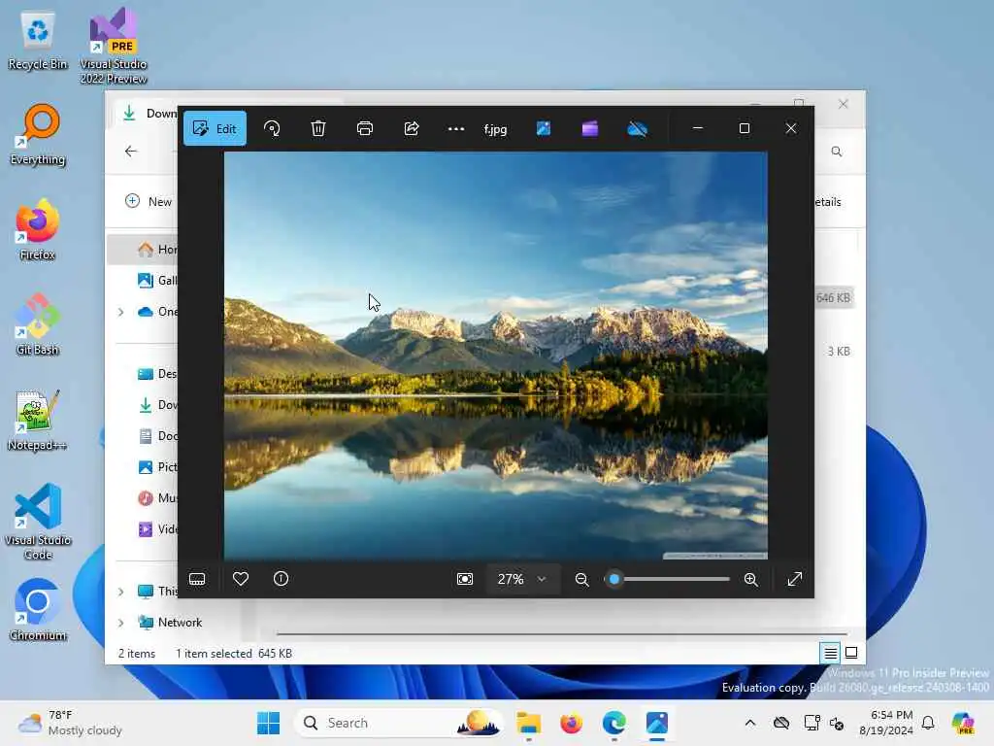Open Microsoft Edge from the taskbar
The height and width of the screenshot is (746, 994).
(613, 723)
